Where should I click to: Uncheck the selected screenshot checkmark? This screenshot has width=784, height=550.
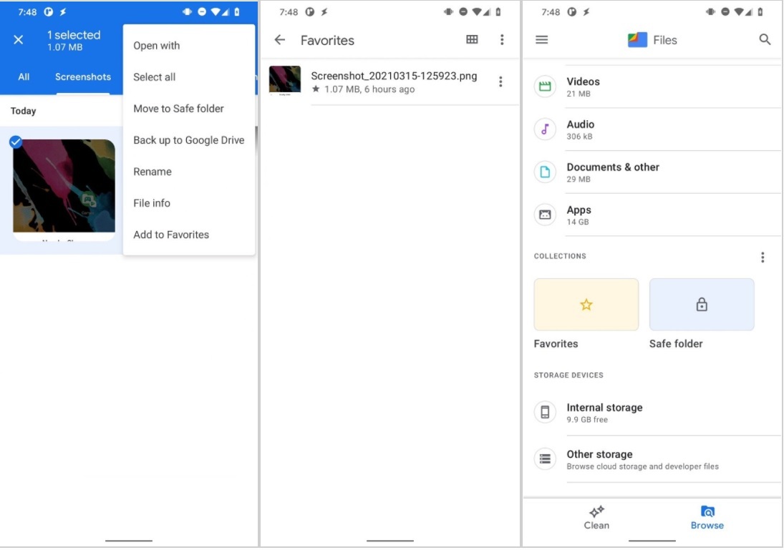click(x=16, y=142)
